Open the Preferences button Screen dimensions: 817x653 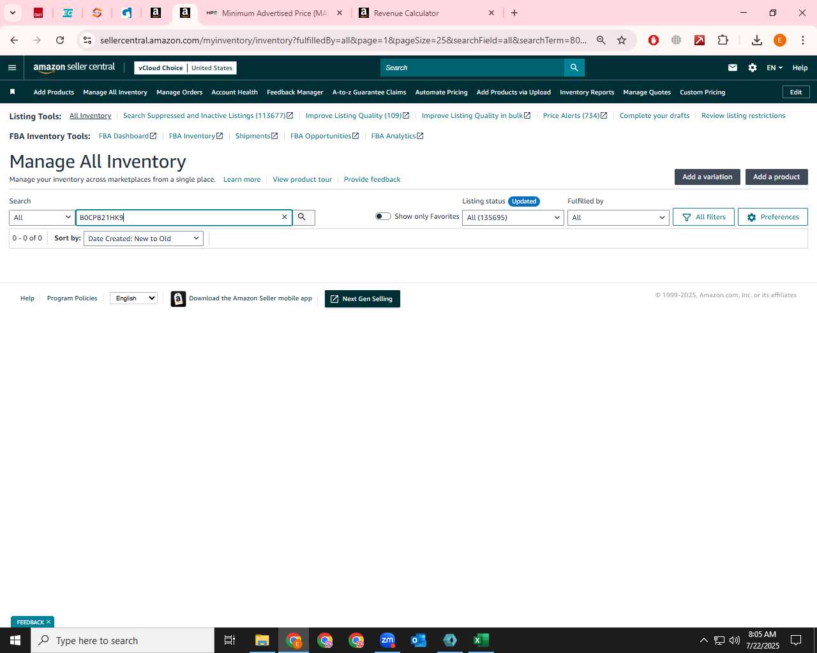click(772, 217)
